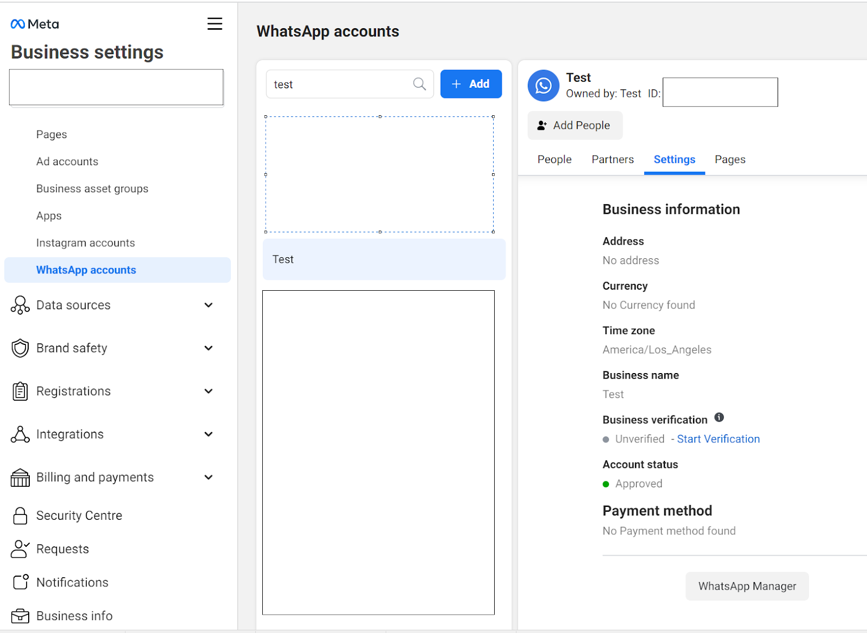The width and height of the screenshot is (867, 633).
Task: Click the 'No address' text
Action: 631,260
